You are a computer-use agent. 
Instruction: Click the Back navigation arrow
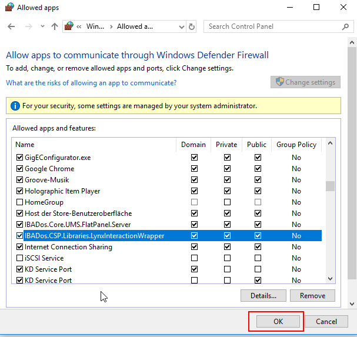(x=11, y=26)
